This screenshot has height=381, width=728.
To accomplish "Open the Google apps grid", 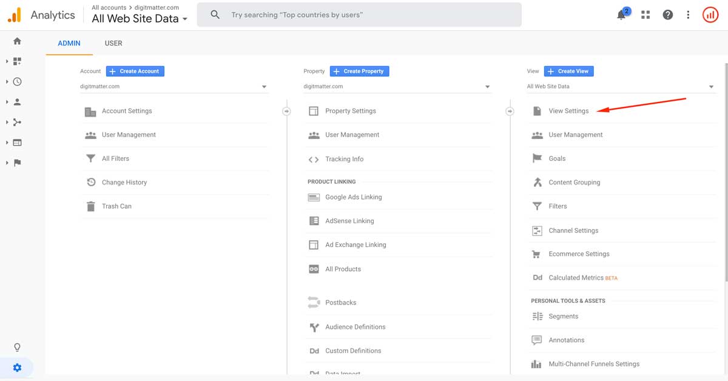I will point(645,15).
